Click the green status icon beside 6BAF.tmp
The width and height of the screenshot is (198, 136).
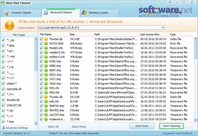click(46, 70)
